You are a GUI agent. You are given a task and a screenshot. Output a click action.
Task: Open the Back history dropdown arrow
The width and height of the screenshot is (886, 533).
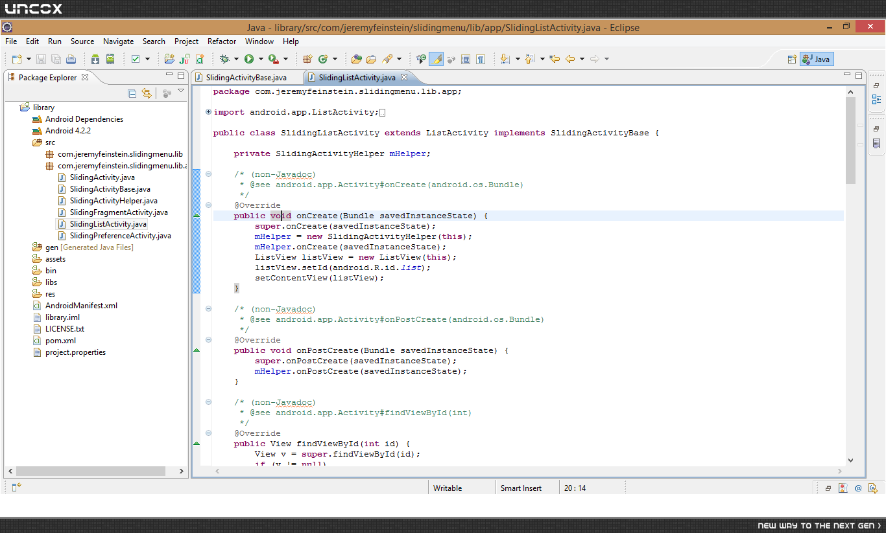[582, 59]
